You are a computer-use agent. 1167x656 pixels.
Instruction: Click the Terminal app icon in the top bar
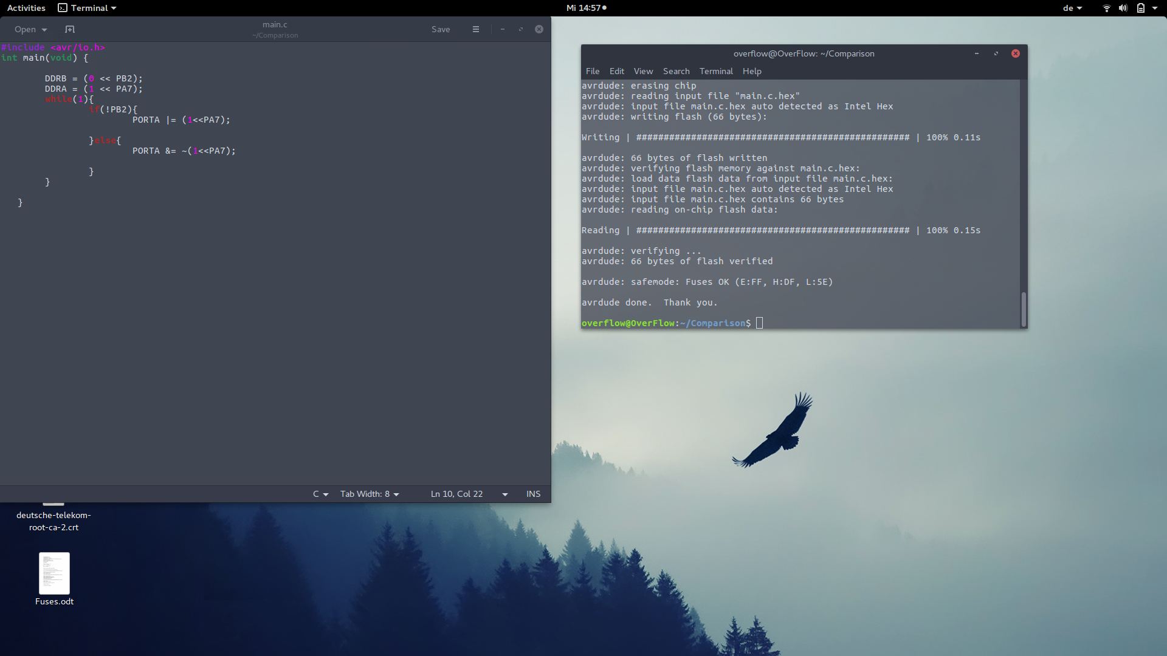click(x=63, y=8)
